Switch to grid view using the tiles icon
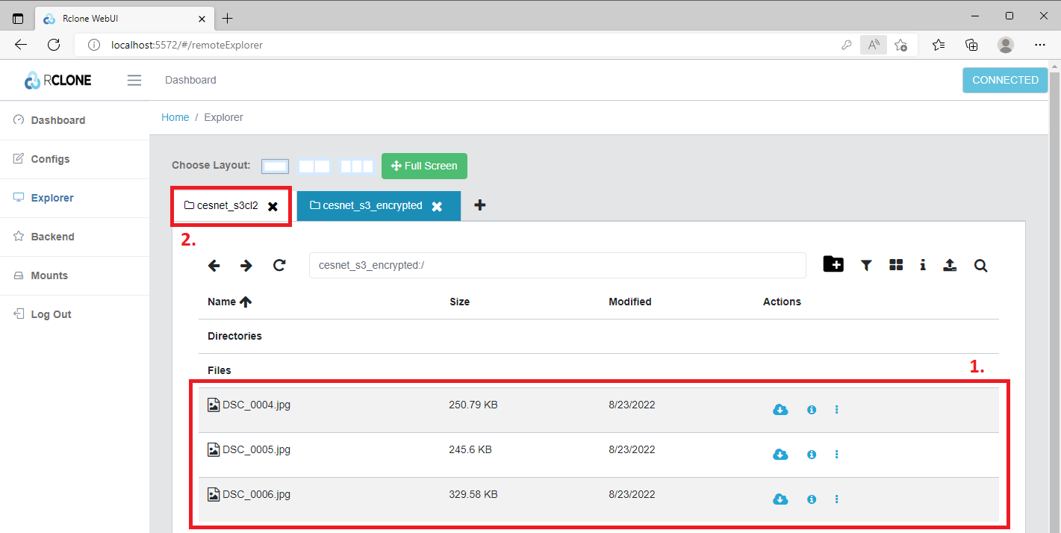1061x533 pixels. [x=896, y=265]
